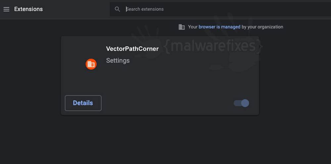Click the word "Your" in the managed notice
The height and width of the screenshot is (164, 331).
point(193,27)
